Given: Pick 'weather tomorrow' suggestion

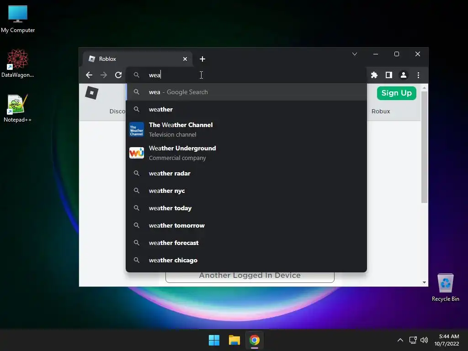Looking at the screenshot, I should [x=246, y=225].
